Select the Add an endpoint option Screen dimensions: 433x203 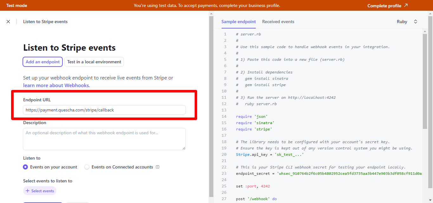(x=42, y=62)
